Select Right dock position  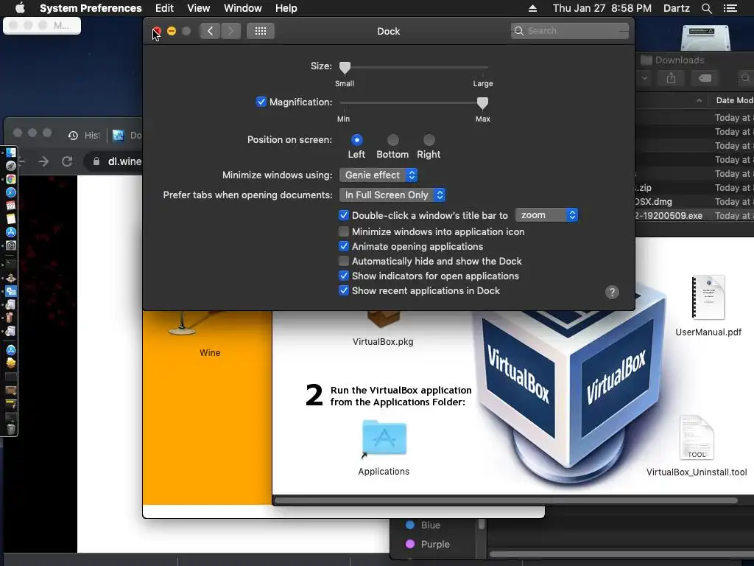point(429,140)
